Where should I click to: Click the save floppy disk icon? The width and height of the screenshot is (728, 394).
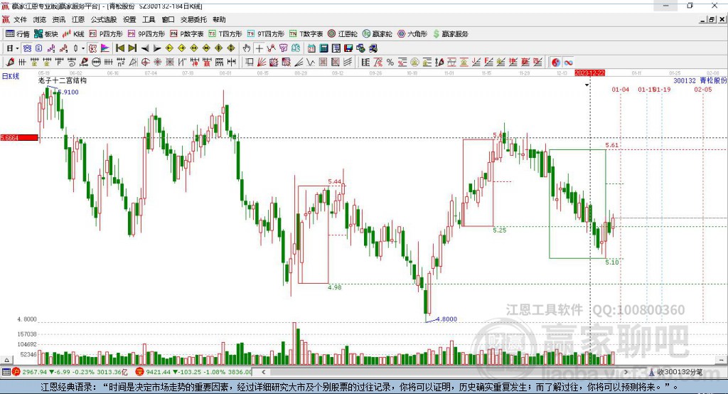click(348, 48)
